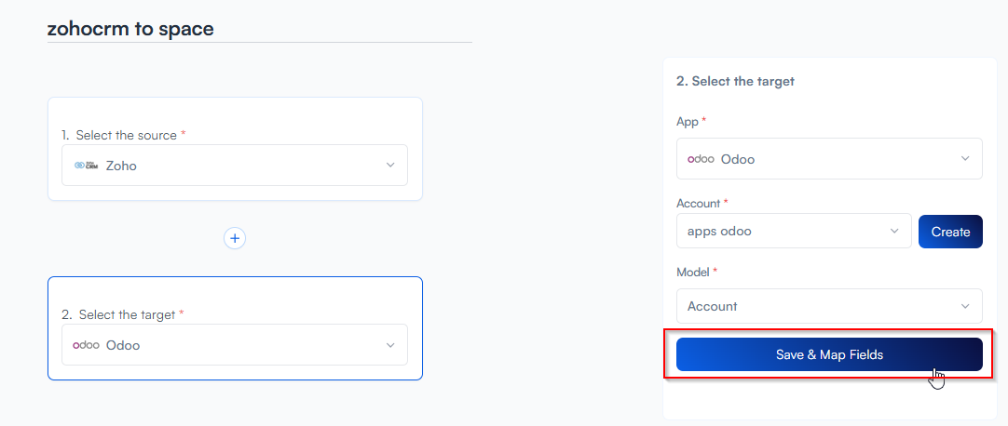The height and width of the screenshot is (426, 1008).
Task: Open the source dropdown showing Zoho
Action: point(233,166)
